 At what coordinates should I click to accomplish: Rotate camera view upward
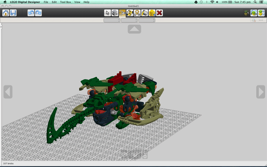[134, 29]
